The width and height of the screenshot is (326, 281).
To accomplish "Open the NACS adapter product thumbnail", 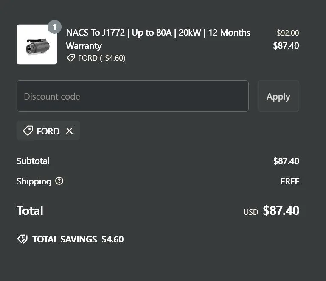I will [37, 45].
